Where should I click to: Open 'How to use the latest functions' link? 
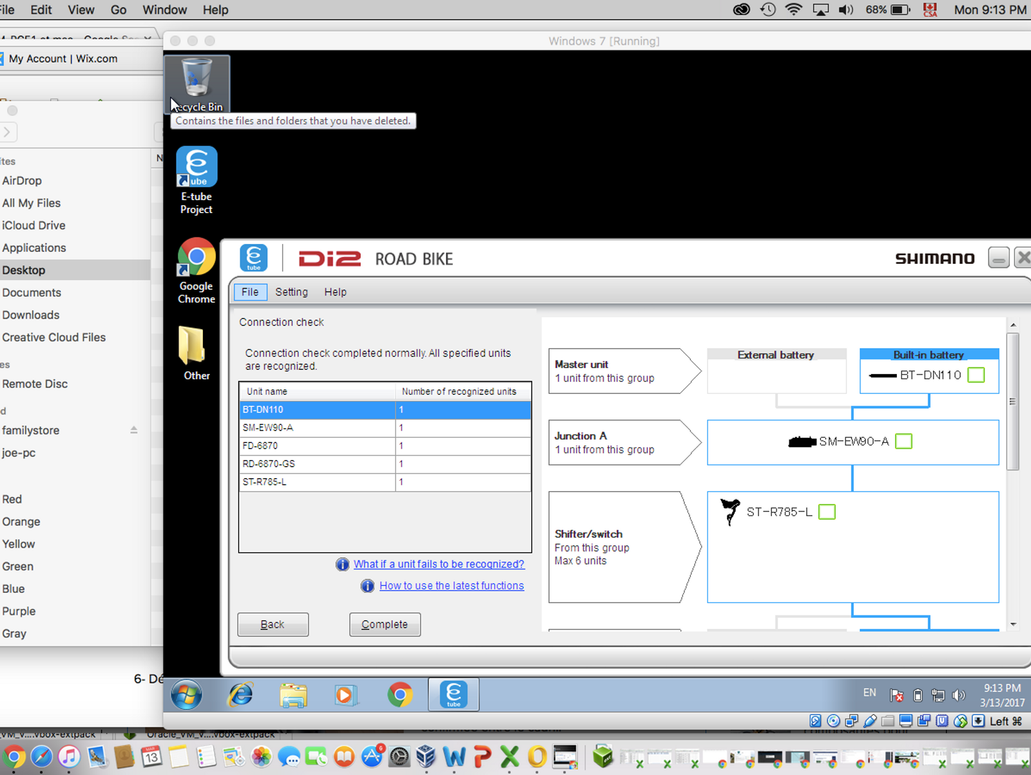click(x=452, y=586)
